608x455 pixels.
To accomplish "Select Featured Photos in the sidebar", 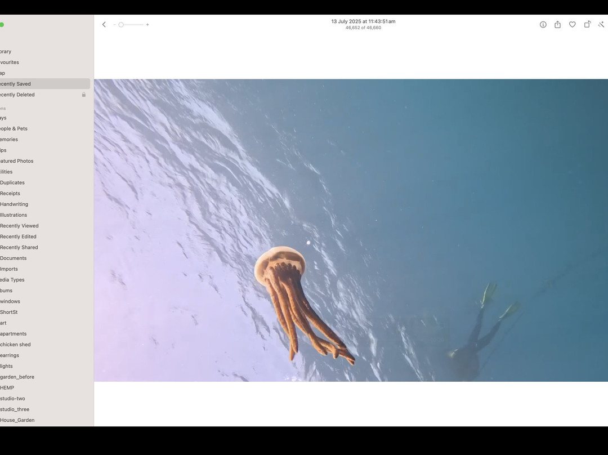I will (17, 161).
